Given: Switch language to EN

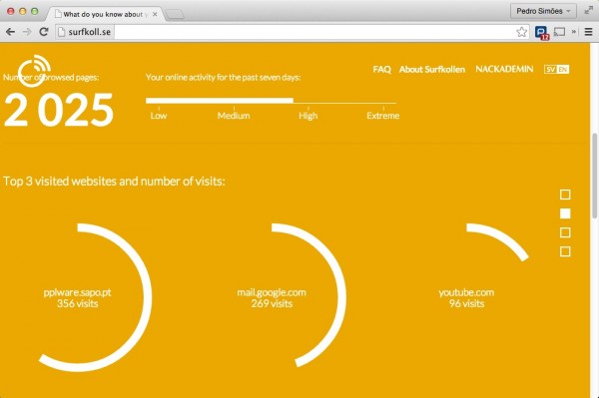Looking at the screenshot, I should (x=563, y=70).
